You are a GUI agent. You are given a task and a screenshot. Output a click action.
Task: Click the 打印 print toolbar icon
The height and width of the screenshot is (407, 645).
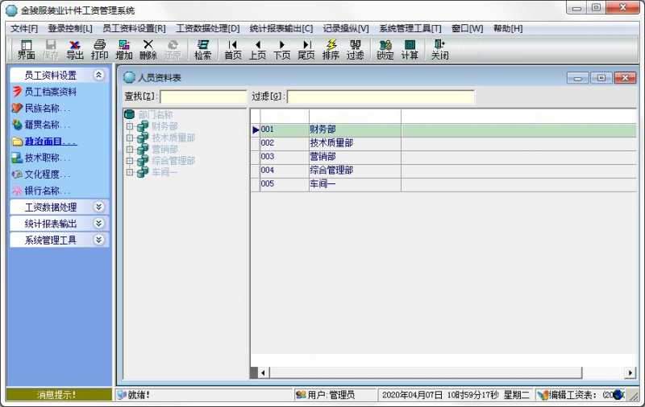(99, 50)
